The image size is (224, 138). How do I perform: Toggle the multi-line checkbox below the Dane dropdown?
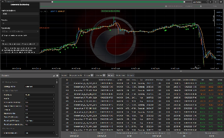pos(3,50)
